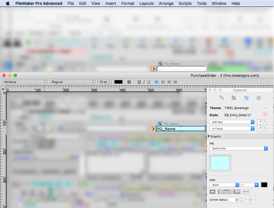The height and width of the screenshot is (208, 274).
Task: Open the Tools menu
Action: (202, 3)
